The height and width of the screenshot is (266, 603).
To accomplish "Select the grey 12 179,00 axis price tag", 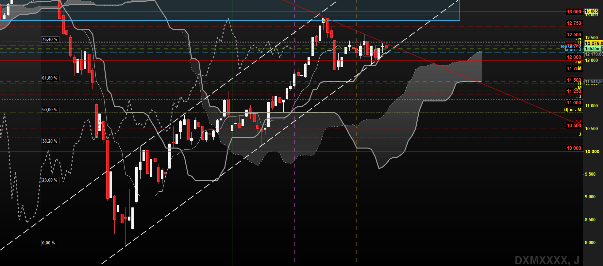I will point(594,54).
